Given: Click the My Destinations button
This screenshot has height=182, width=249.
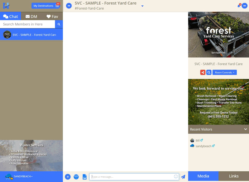Looking at the screenshot, I should (46, 6).
